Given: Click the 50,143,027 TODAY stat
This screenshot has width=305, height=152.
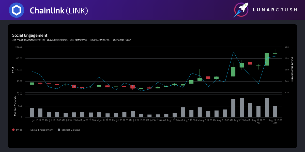Looking at the screenshot, I should [122, 40].
